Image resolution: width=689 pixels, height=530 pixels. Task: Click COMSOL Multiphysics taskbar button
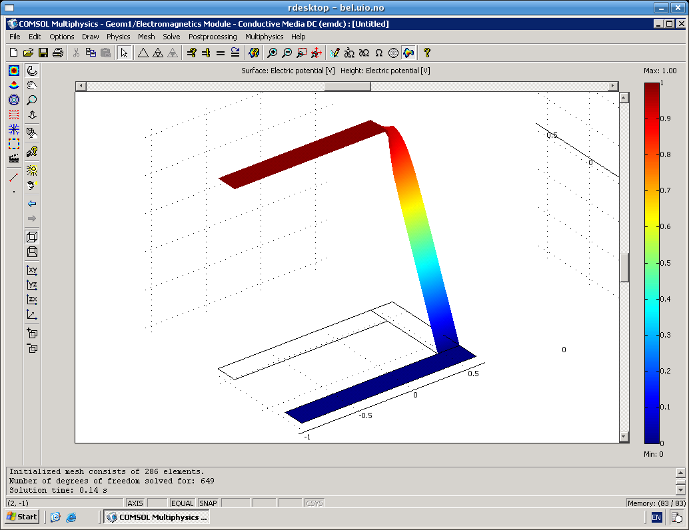point(157,517)
